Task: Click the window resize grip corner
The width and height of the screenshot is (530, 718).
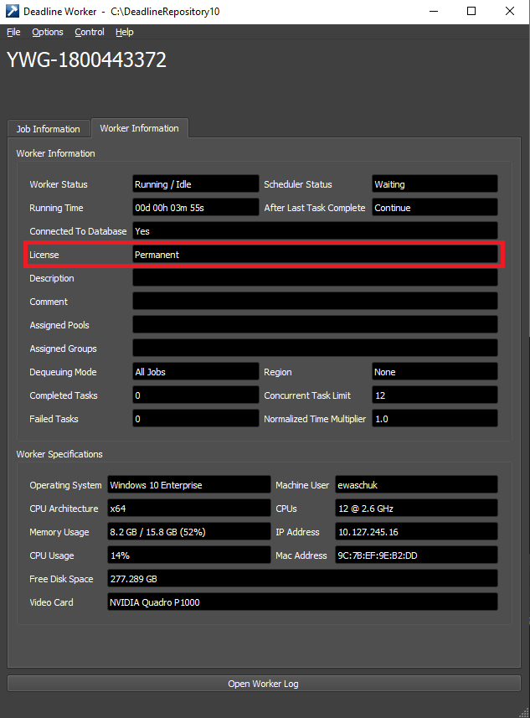Action: click(524, 712)
